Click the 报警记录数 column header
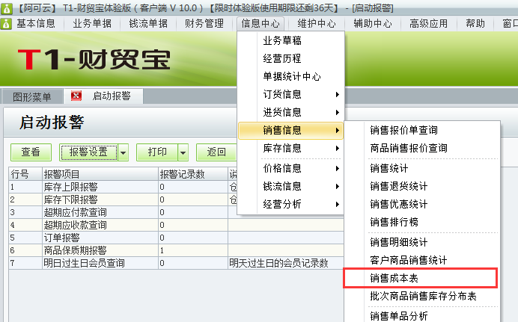Screen dimensions: 518x322 [x=193, y=173]
